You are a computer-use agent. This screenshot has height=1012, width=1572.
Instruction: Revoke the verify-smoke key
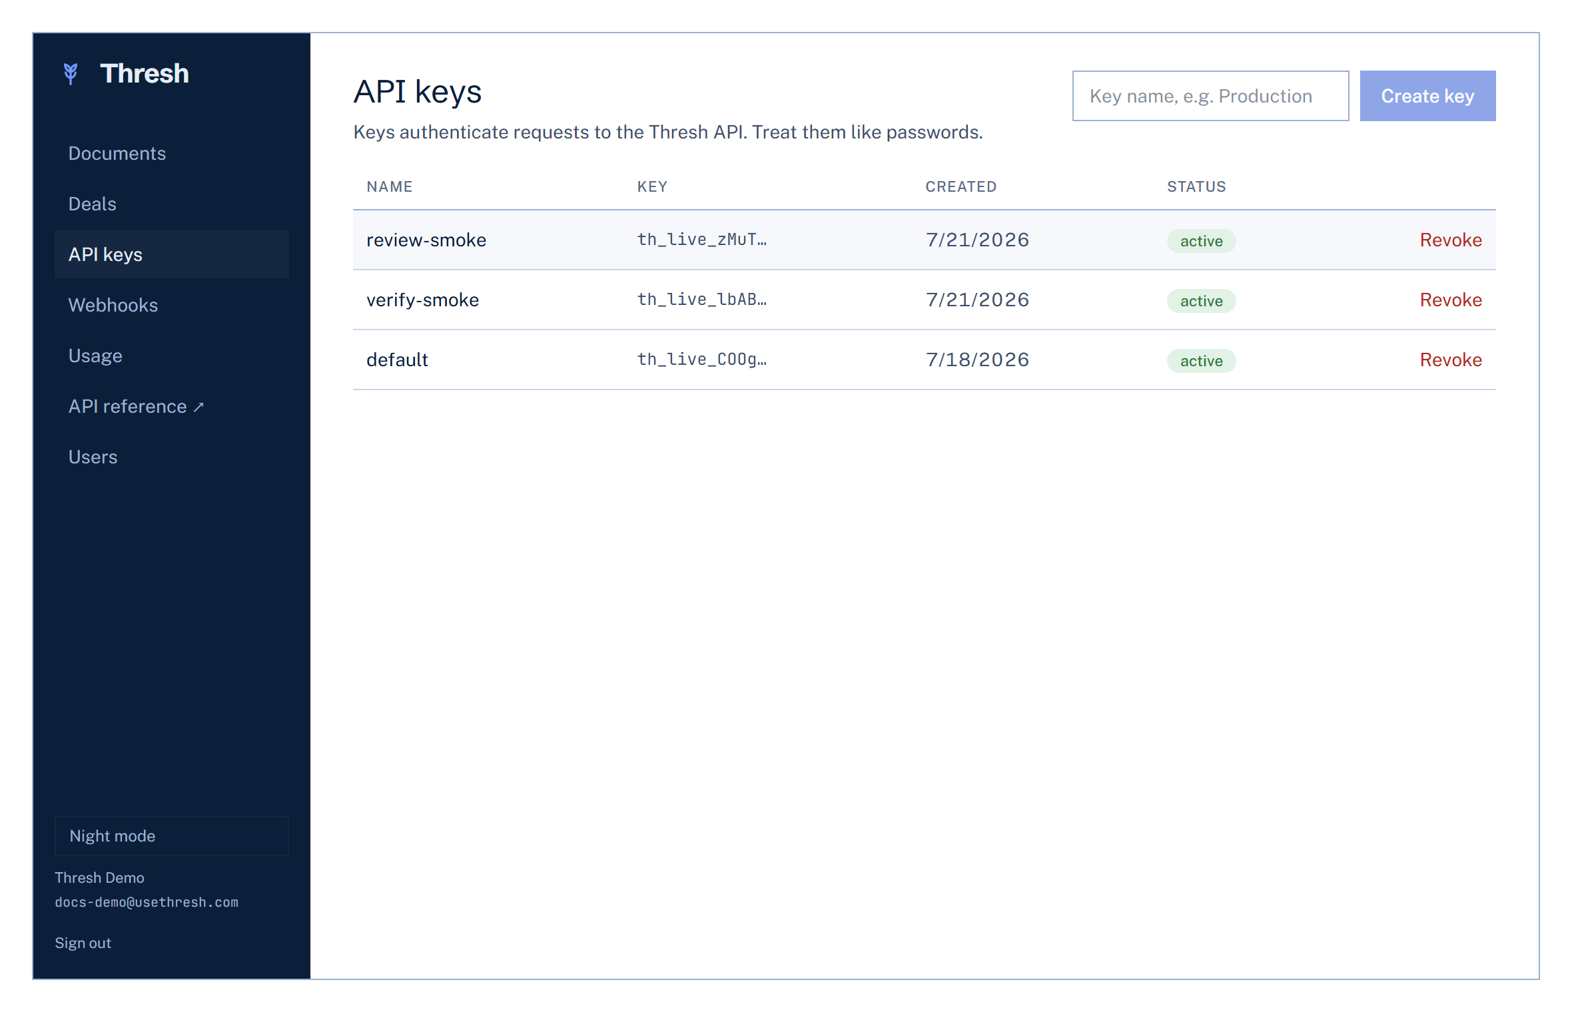coord(1451,300)
